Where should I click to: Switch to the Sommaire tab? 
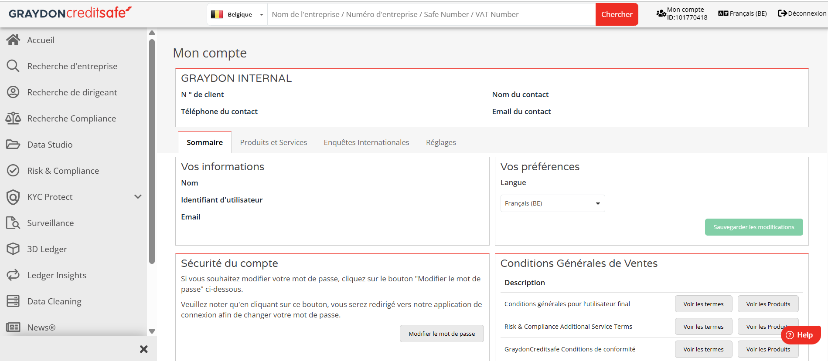coord(204,142)
